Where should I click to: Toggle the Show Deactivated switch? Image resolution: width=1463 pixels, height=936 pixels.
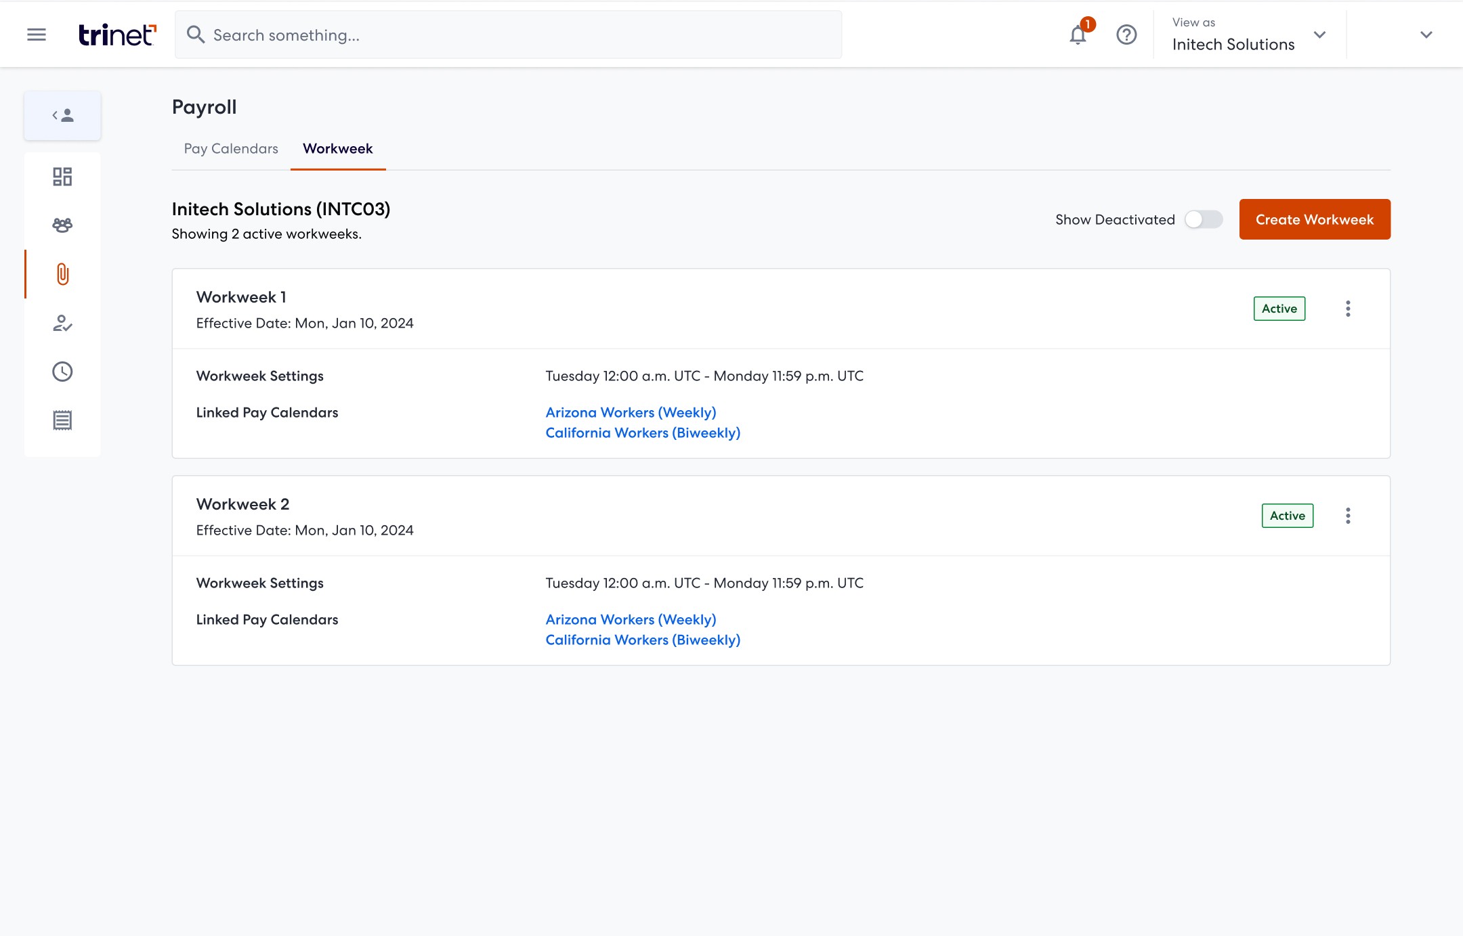point(1203,219)
